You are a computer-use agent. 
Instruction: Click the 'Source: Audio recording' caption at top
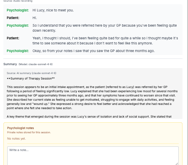18,1
